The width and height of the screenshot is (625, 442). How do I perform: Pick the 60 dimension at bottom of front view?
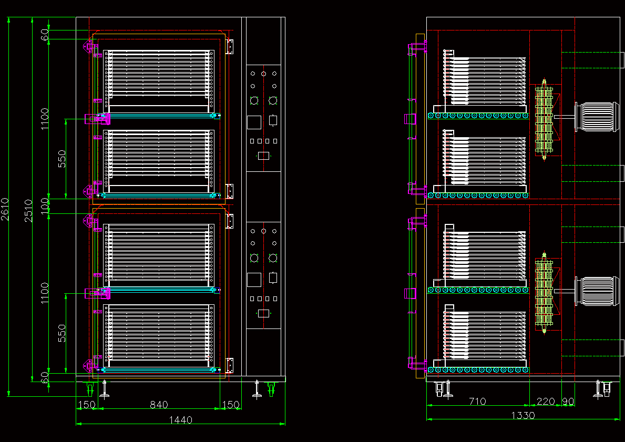pos(44,377)
